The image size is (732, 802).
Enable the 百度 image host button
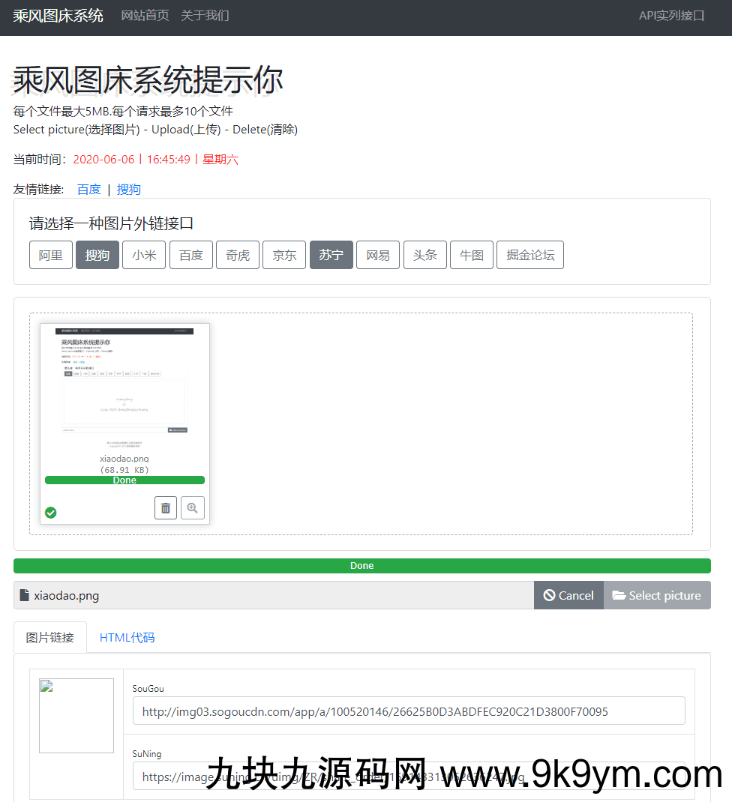191,255
